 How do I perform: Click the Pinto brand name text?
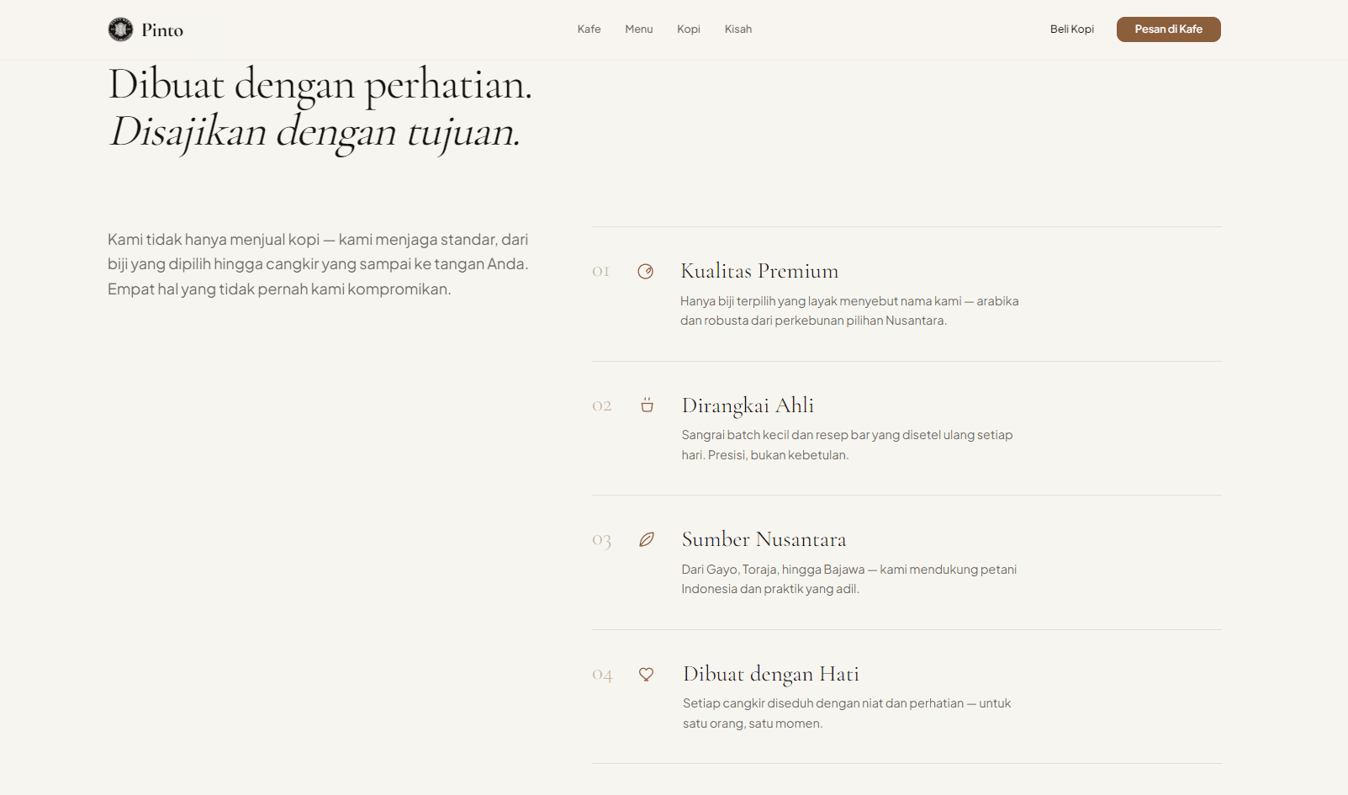tap(162, 30)
